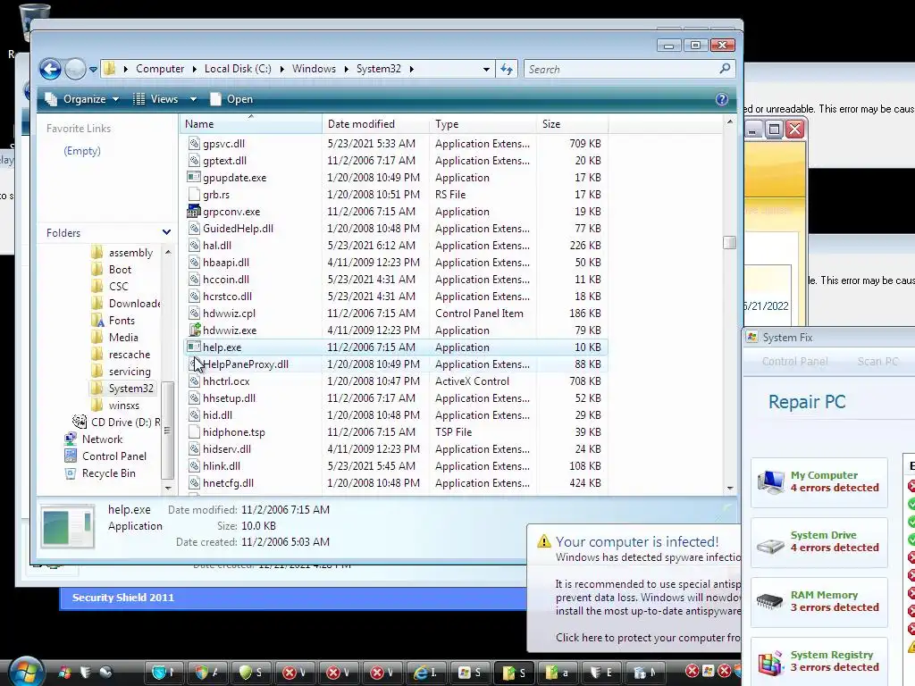Click the Folders tree scroll-up arrow
This screenshot has height=686, width=915.
coord(168,252)
